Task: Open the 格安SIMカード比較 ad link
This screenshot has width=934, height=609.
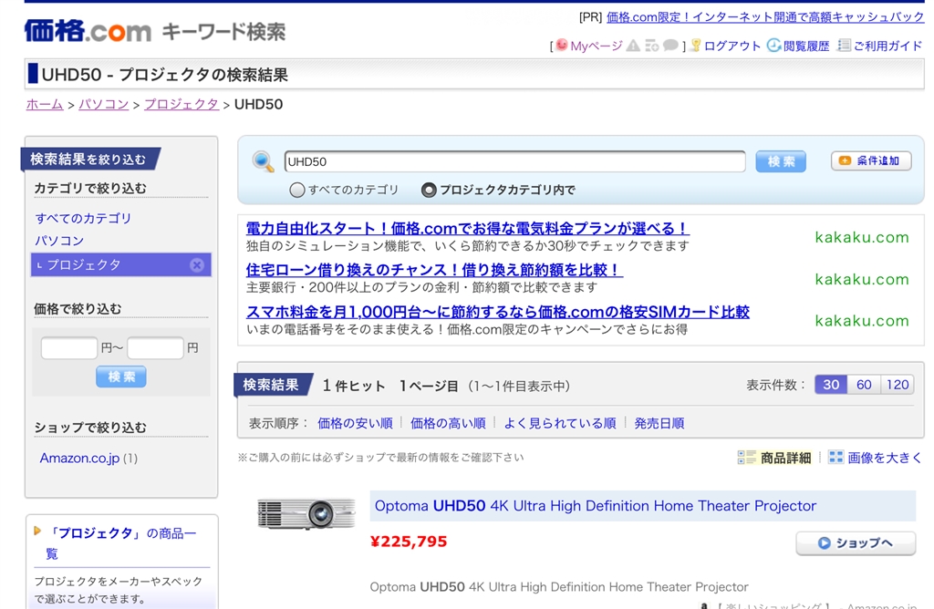Action: [497, 312]
